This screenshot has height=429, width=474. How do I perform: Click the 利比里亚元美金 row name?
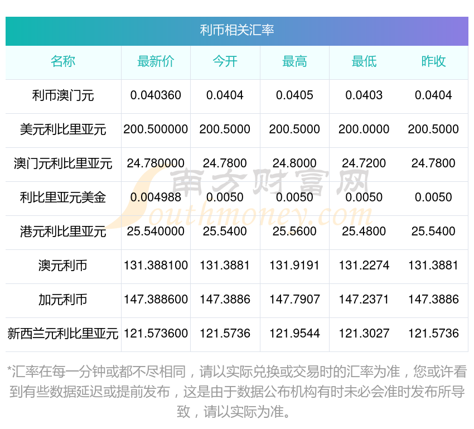[x=63, y=197]
